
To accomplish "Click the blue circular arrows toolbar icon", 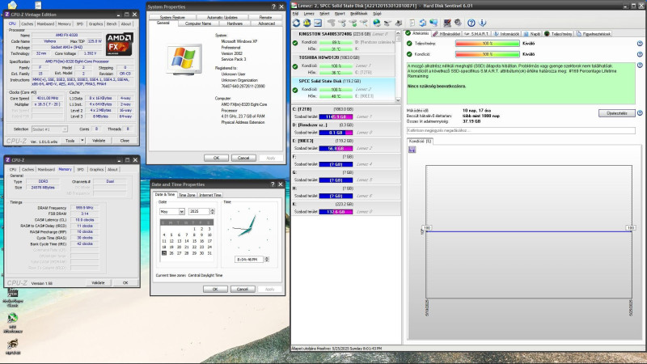I will coord(422,23).
